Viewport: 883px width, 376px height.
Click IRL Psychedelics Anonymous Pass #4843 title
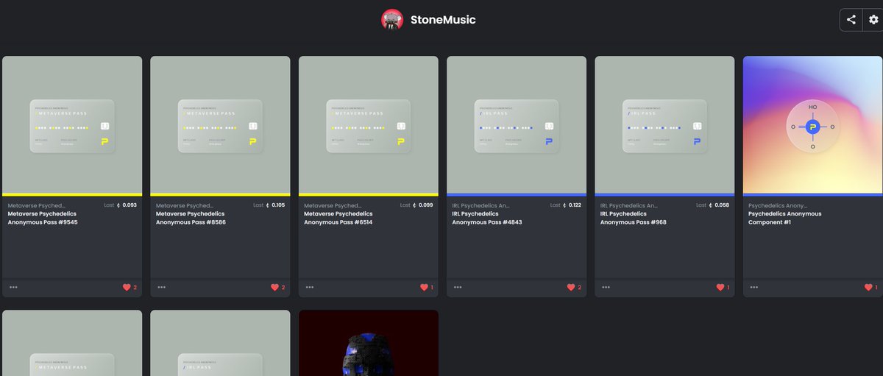pos(487,218)
